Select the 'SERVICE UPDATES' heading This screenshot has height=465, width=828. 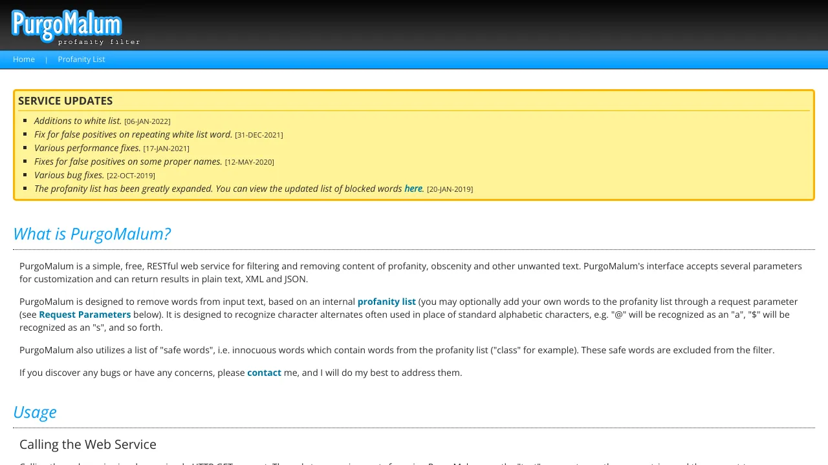(x=65, y=101)
